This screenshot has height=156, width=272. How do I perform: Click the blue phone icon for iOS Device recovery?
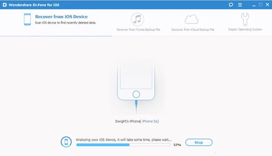click(x=28, y=19)
